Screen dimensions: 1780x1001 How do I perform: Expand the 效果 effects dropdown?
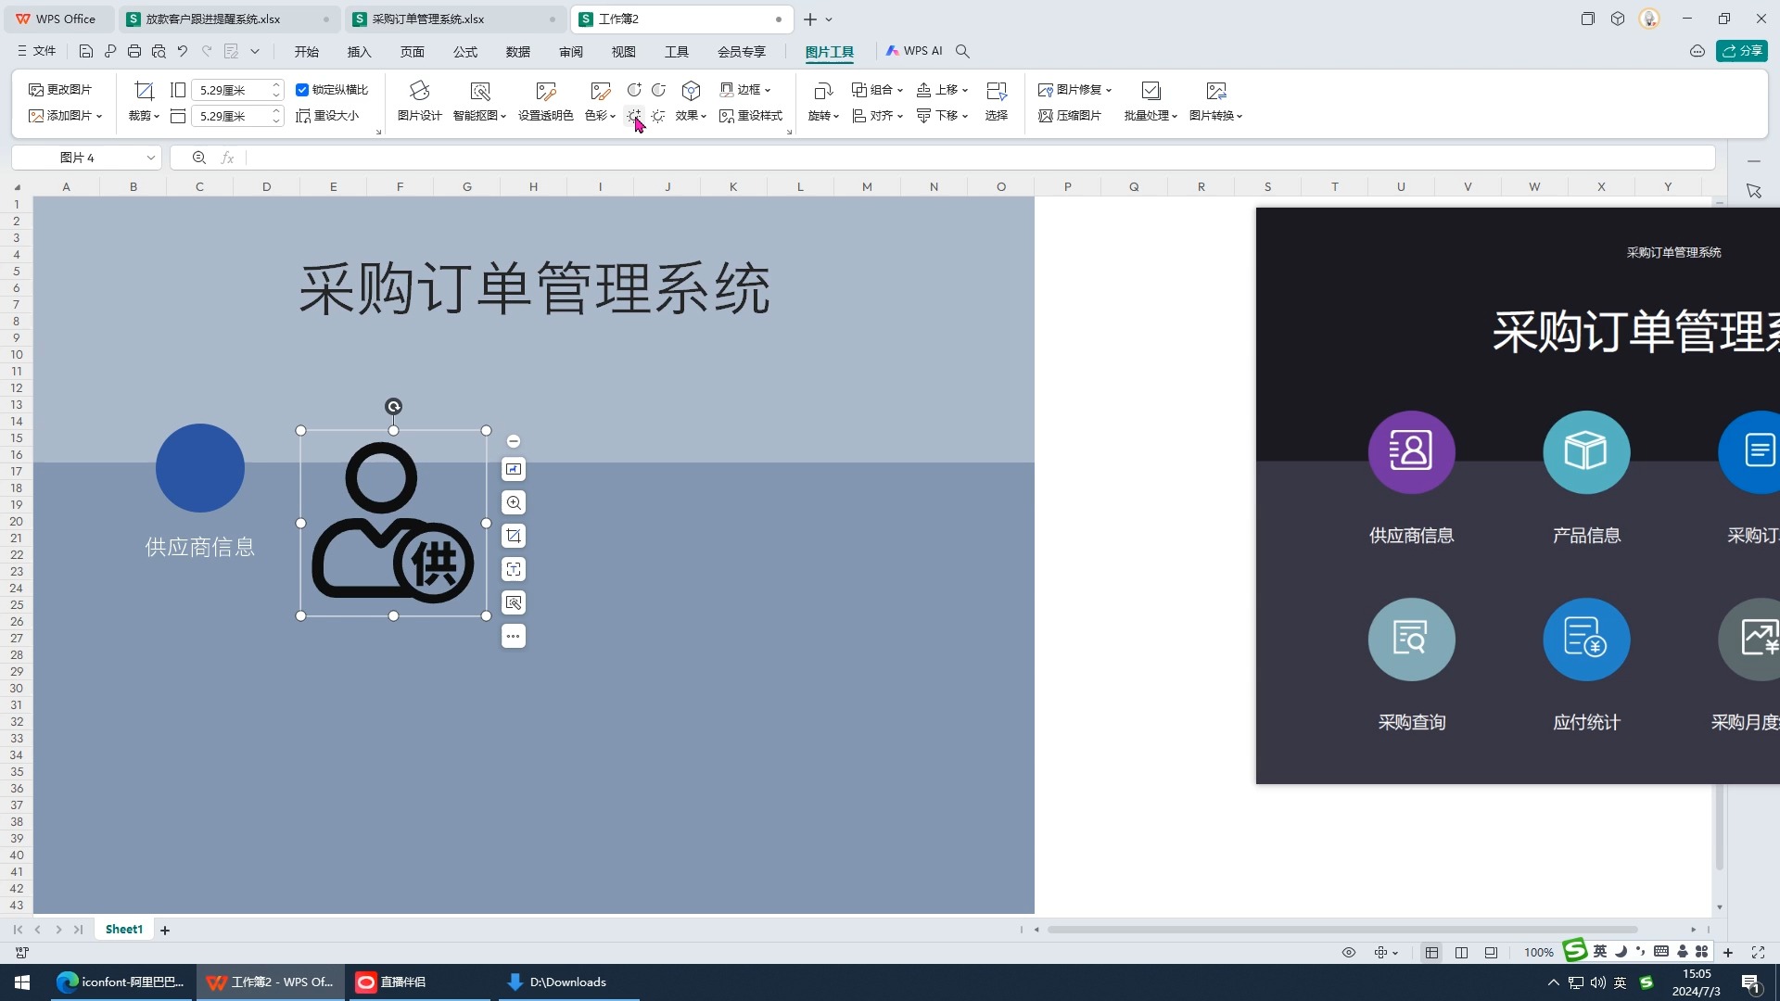[x=690, y=116]
